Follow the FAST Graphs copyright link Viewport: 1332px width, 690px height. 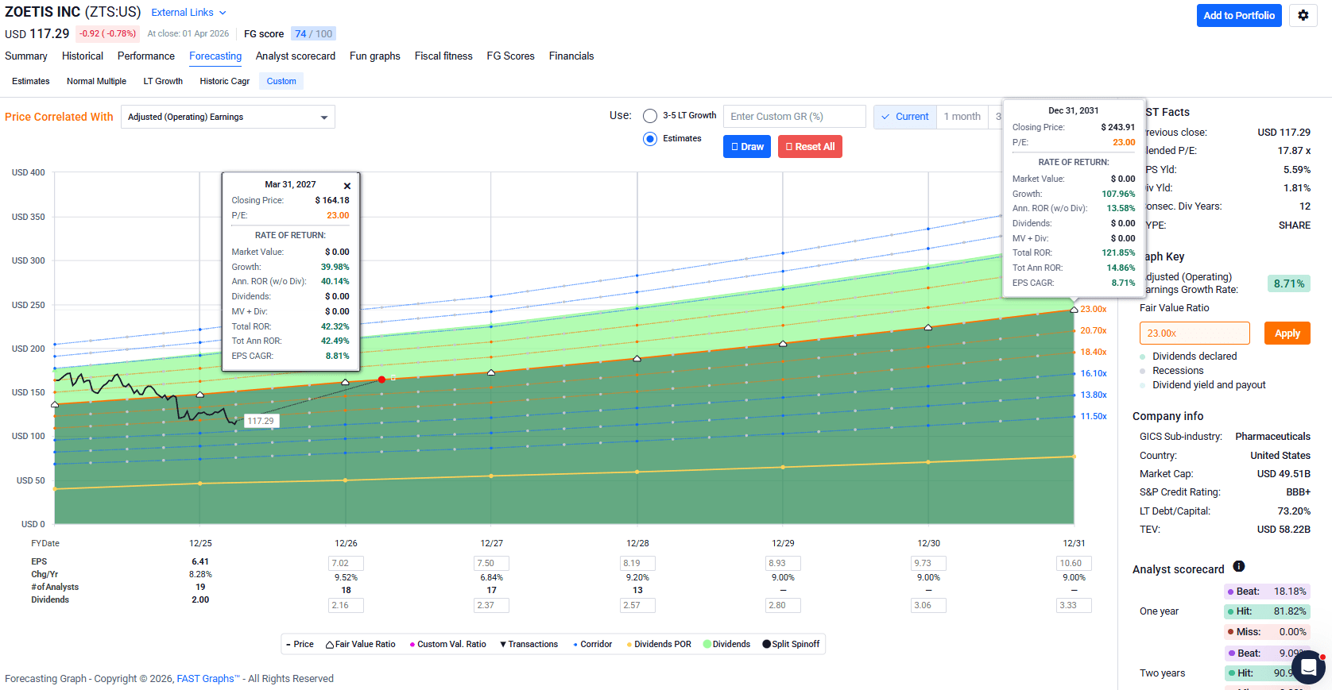(208, 679)
